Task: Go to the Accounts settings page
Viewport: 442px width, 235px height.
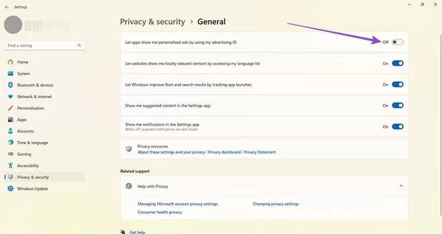Action: pos(25,131)
